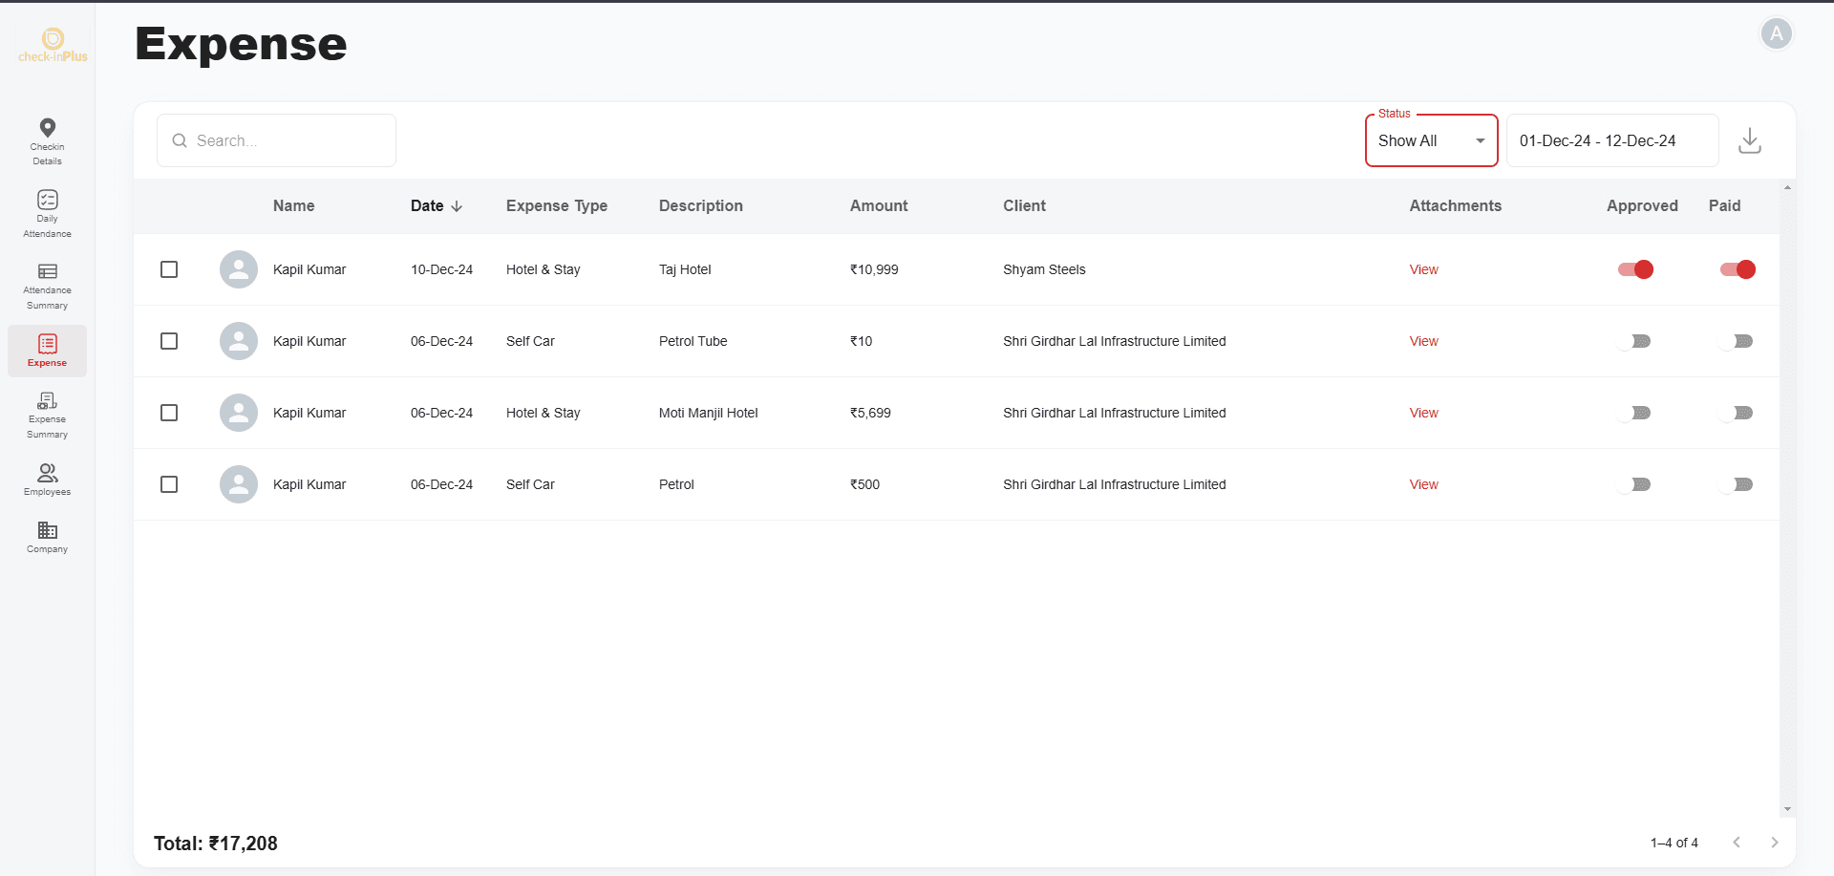Image resolution: width=1834 pixels, height=876 pixels.
Task: Open the Employees section
Action: [x=47, y=479]
